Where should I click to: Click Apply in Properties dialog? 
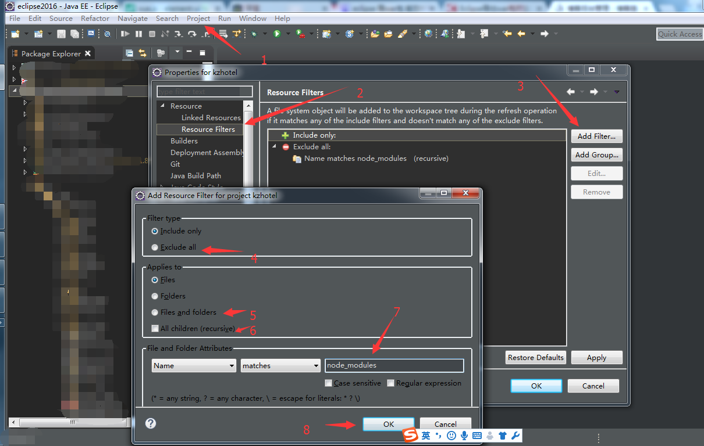point(596,358)
